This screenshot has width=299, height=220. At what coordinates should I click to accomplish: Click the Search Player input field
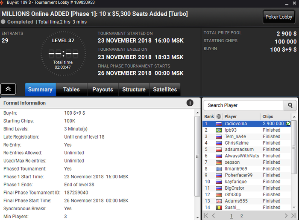click(243, 105)
